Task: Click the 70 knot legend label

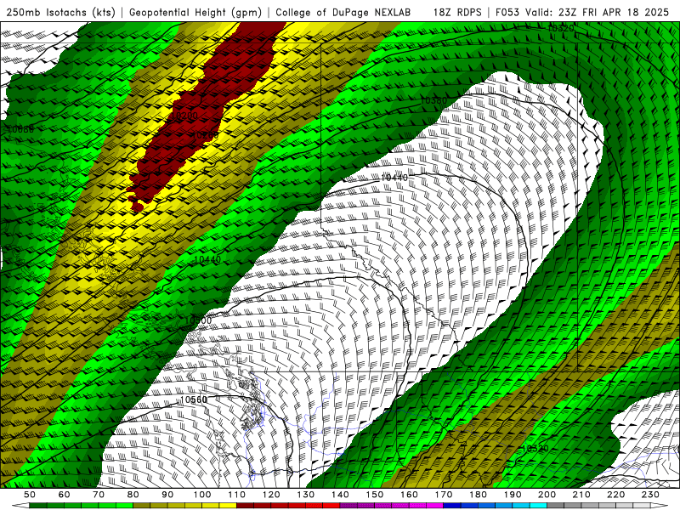Action: pos(99,495)
